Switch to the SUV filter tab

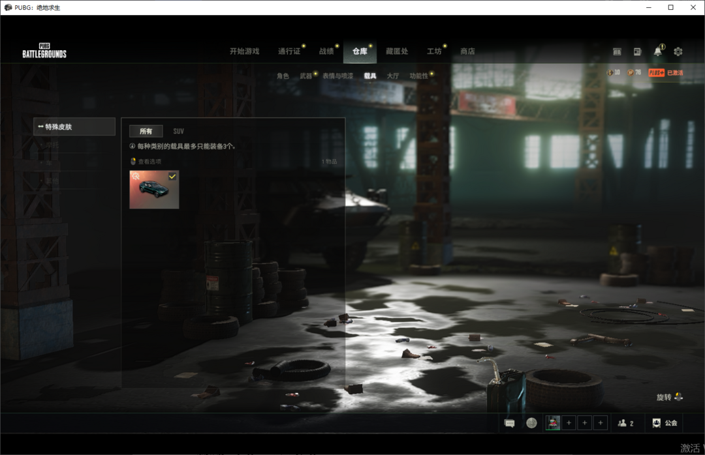(178, 131)
